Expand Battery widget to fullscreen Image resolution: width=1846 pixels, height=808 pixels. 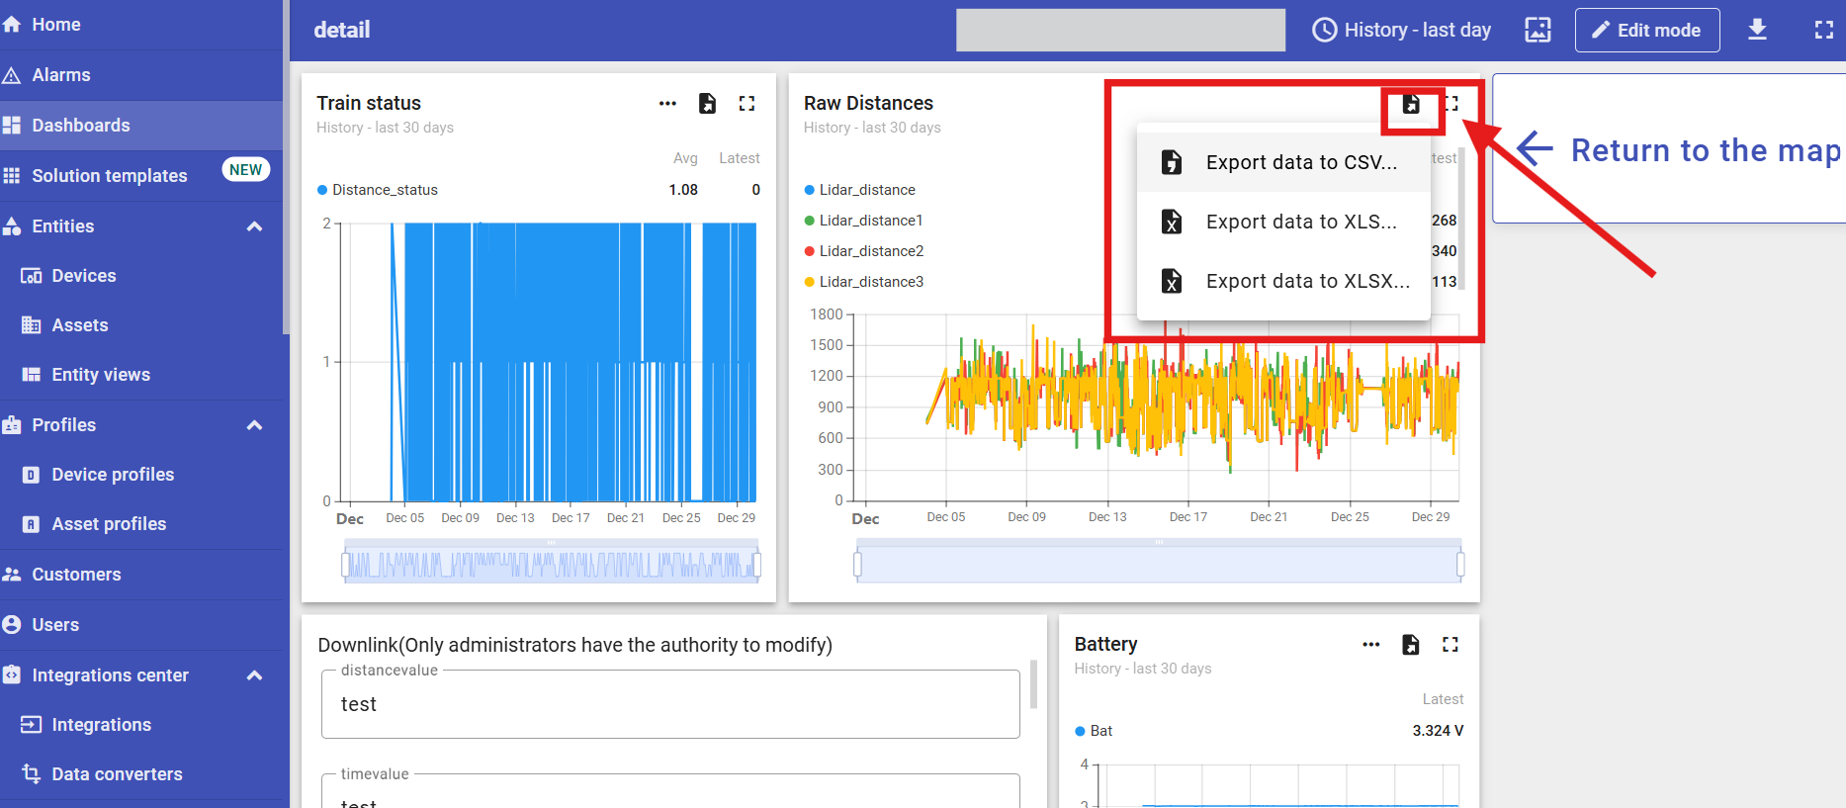point(1450,645)
